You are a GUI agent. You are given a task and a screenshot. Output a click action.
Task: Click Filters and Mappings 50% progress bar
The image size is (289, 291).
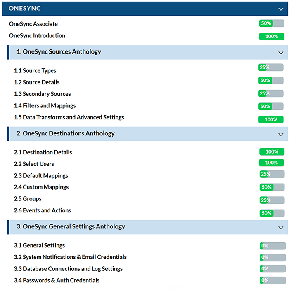click(271, 107)
